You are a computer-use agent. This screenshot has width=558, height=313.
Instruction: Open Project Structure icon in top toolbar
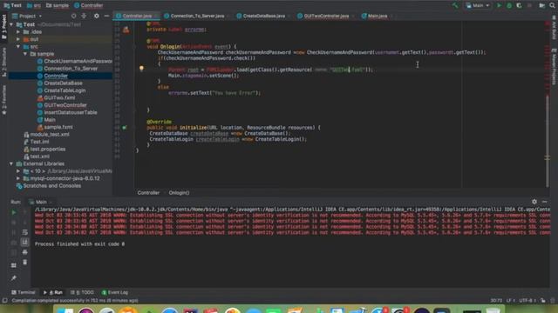[x=542, y=5]
